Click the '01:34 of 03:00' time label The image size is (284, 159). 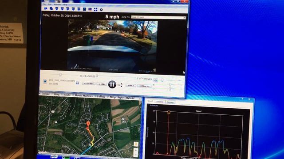pyautogui.click(x=87, y=76)
